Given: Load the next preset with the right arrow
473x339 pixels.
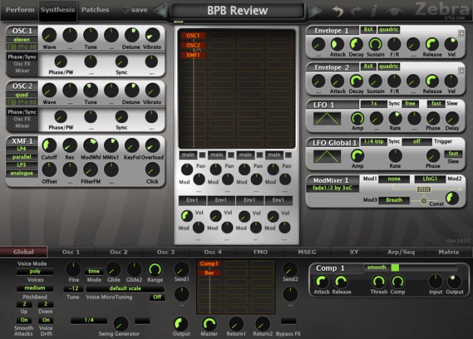Looking at the screenshot, I should tap(314, 11).
